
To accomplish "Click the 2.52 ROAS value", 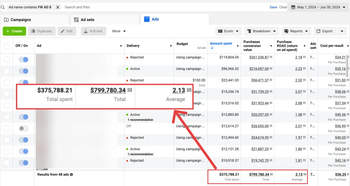I will click(299, 80).
